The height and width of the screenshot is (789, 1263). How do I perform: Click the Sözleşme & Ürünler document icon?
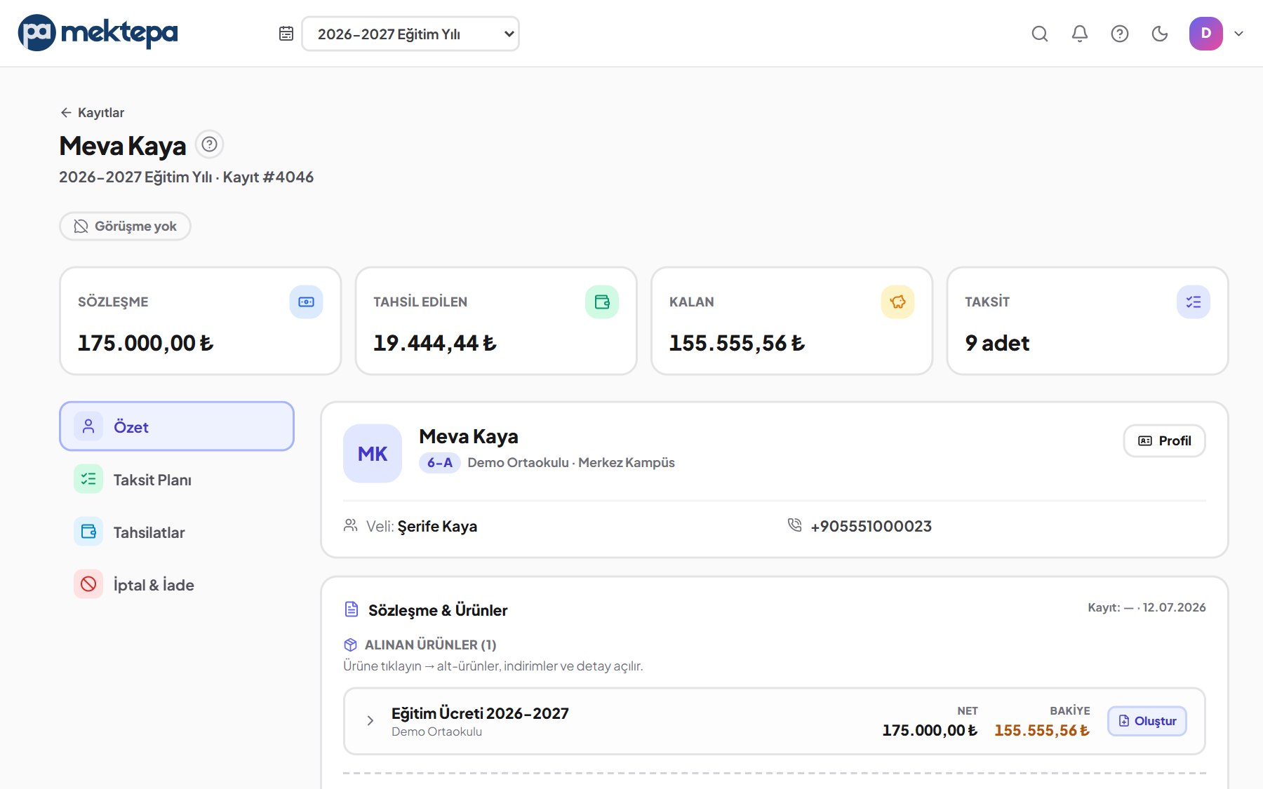352,609
